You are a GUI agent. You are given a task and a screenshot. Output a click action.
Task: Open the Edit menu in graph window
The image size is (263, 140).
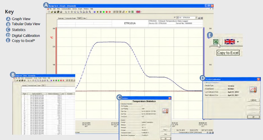(54, 9)
